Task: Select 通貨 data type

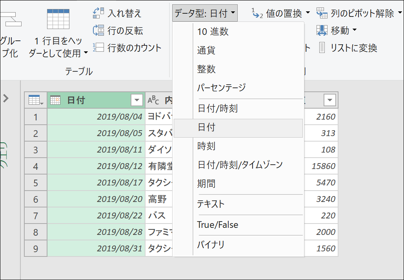Action: (x=238, y=50)
